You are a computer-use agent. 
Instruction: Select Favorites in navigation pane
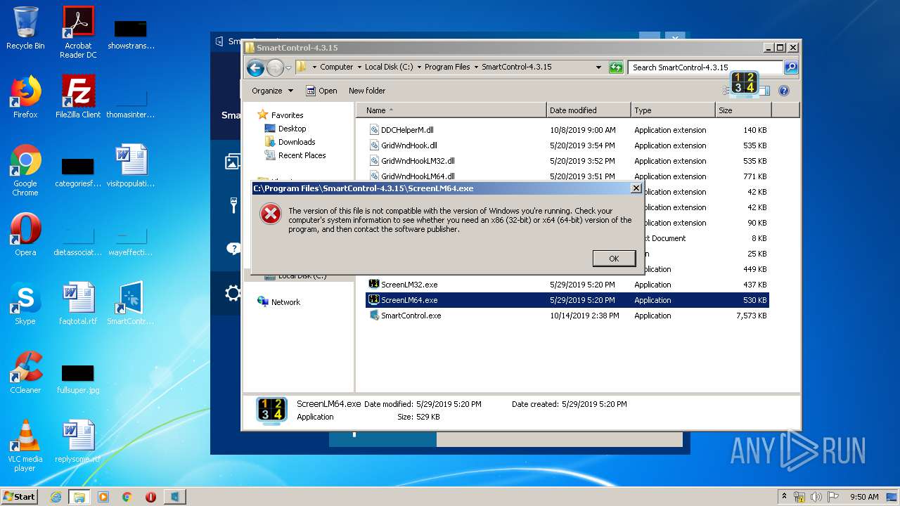pyautogui.click(x=287, y=115)
